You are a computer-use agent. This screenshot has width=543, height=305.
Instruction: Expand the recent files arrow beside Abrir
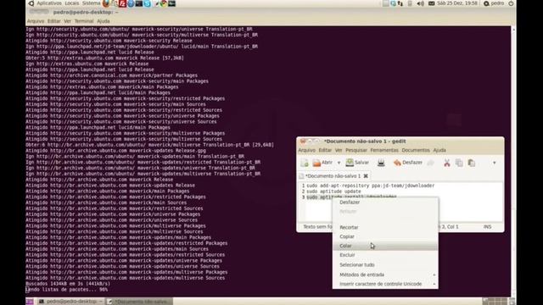(339, 163)
